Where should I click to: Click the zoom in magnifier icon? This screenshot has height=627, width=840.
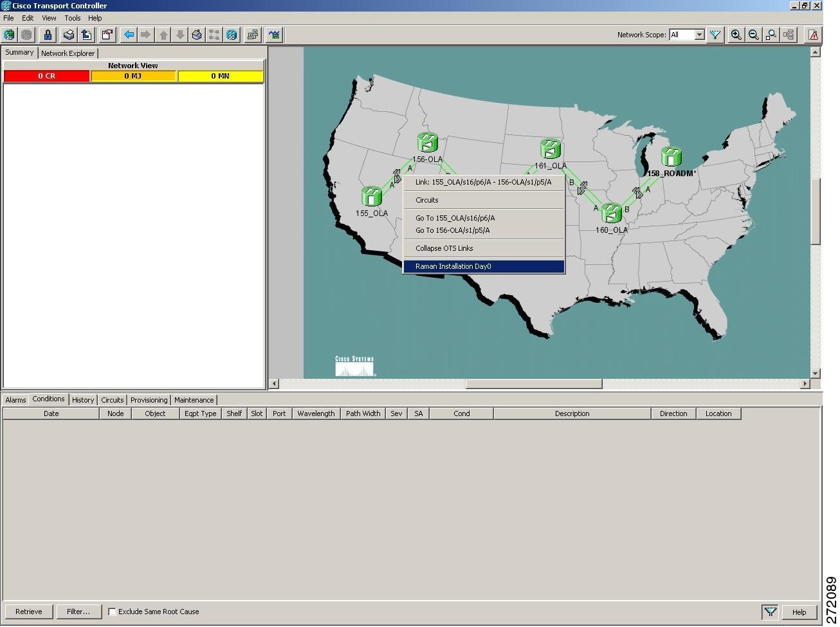736,35
